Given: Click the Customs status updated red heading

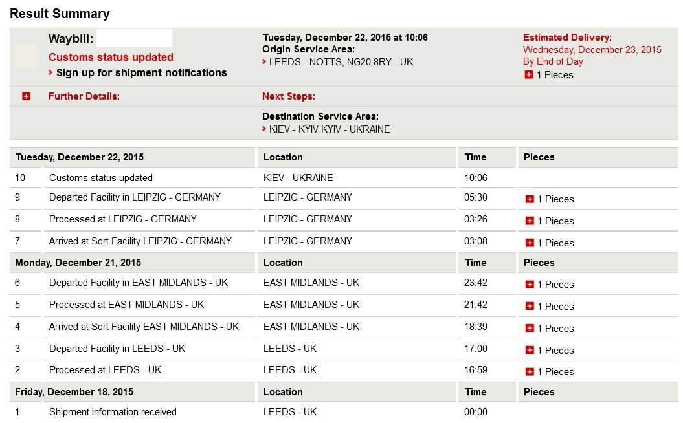Looking at the screenshot, I should [x=111, y=57].
